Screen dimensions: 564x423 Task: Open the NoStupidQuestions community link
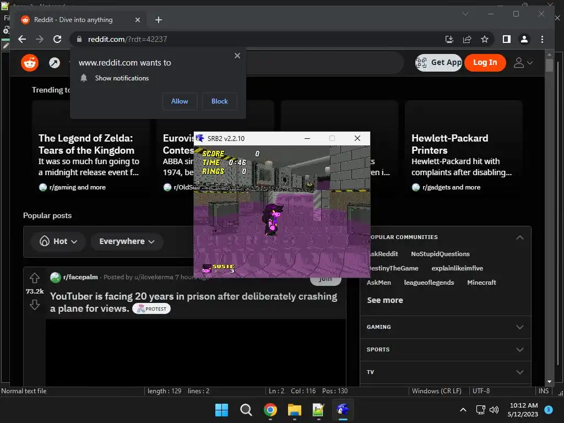coord(440,254)
